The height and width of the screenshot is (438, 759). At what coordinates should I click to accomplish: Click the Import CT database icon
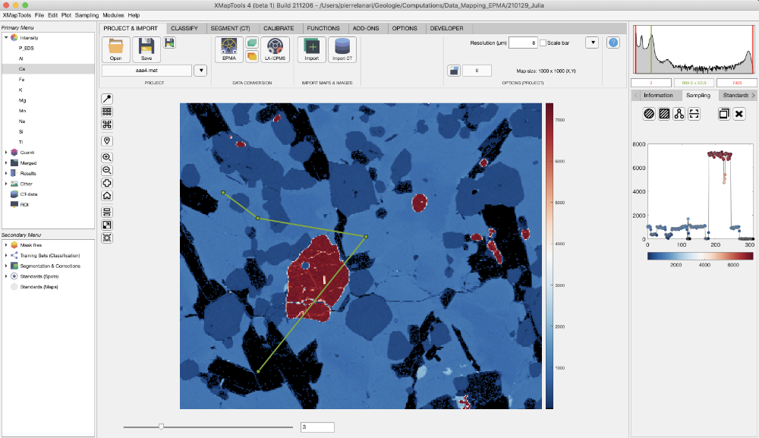[342, 49]
